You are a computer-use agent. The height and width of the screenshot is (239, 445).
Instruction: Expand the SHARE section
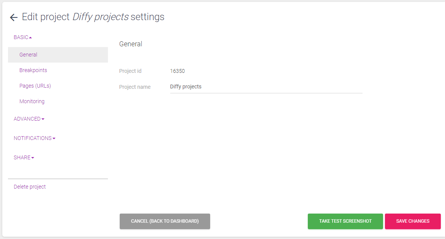click(x=24, y=157)
